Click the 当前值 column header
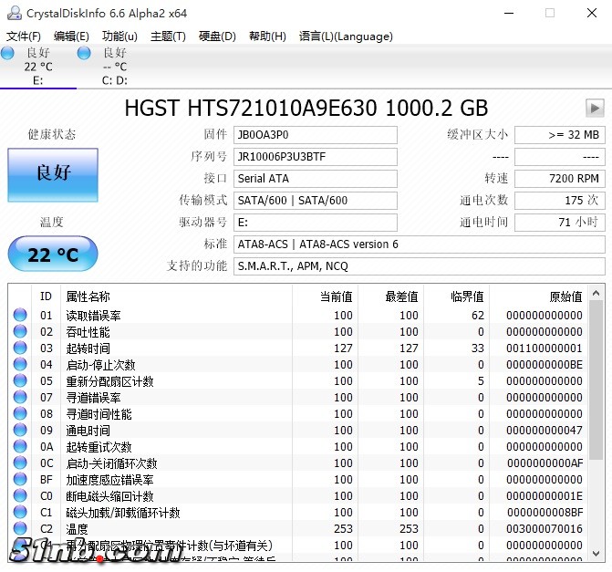Image resolution: width=612 pixels, height=572 pixels. [325, 296]
